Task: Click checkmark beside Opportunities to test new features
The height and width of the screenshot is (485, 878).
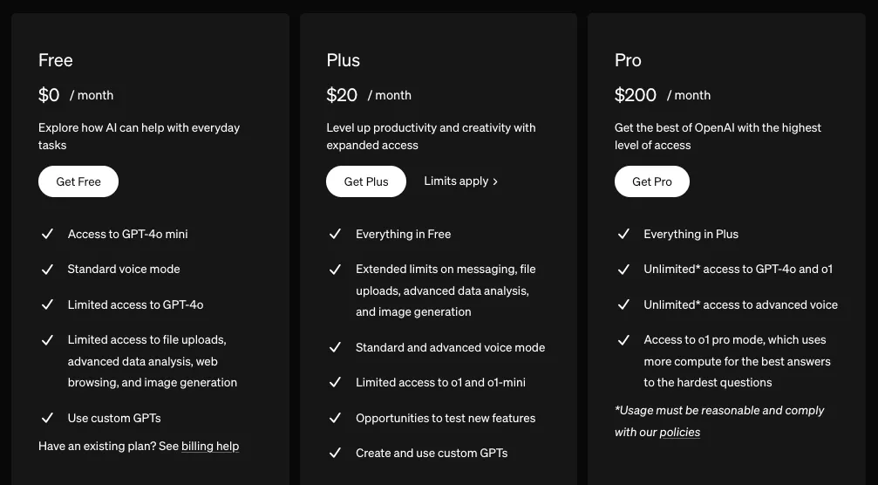Action: pos(335,418)
